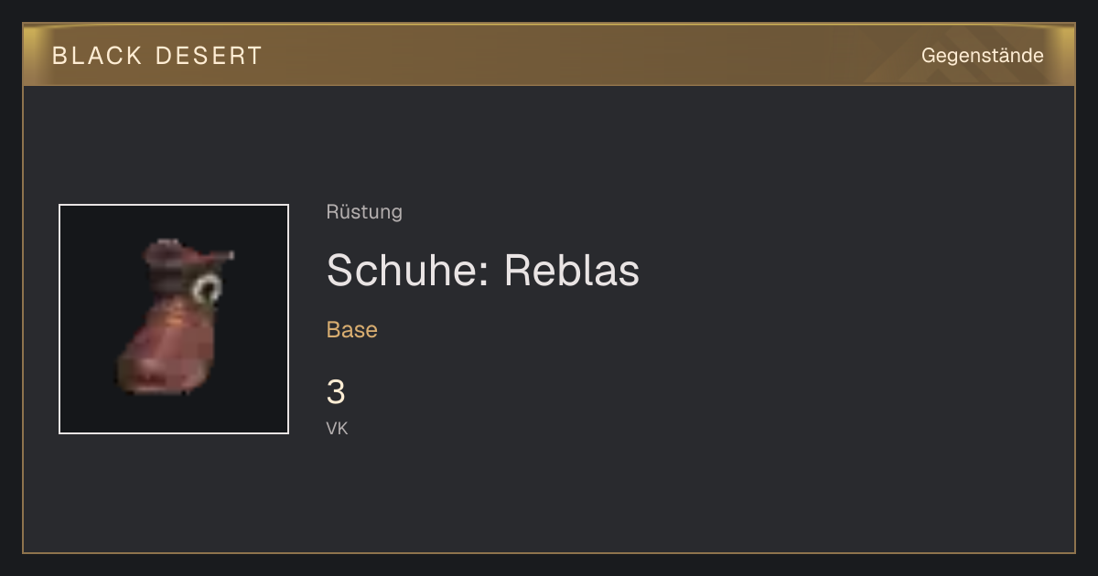Select the Base grade label

(x=352, y=330)
